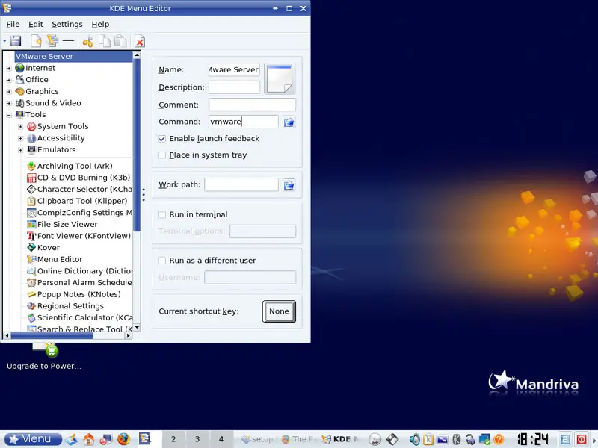Click the Description input field
The image size is (598, 448).
tap(234, 87)
